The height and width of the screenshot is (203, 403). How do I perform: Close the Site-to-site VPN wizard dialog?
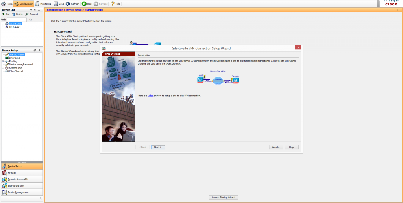point(298,47)
